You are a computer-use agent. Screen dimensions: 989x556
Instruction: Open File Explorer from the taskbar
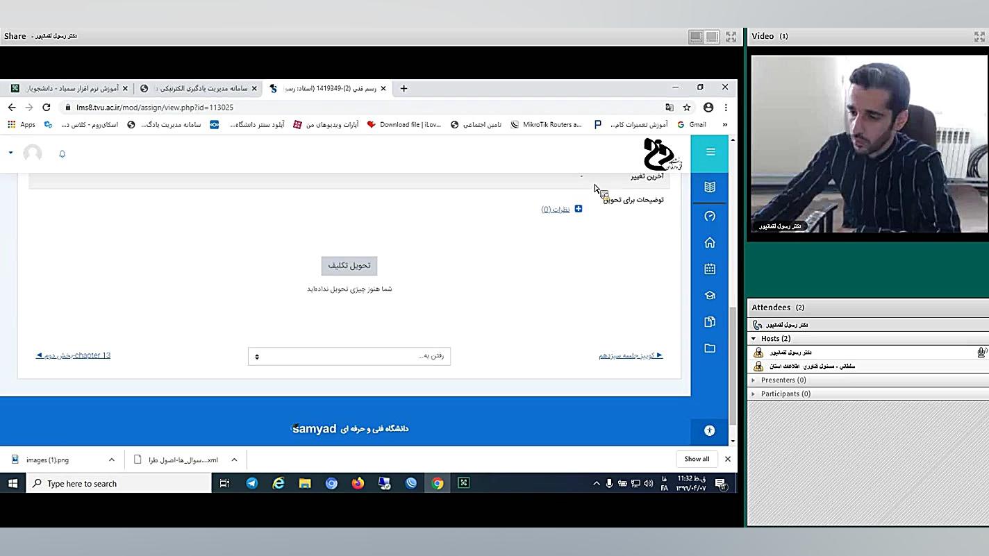(x=305, y=484)
